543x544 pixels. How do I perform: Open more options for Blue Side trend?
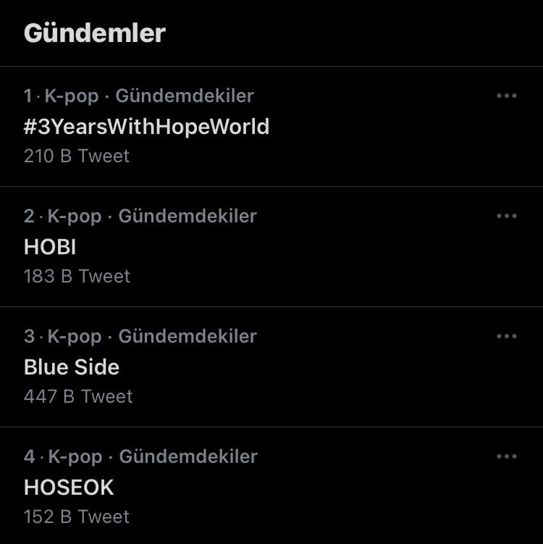[507, 336]
